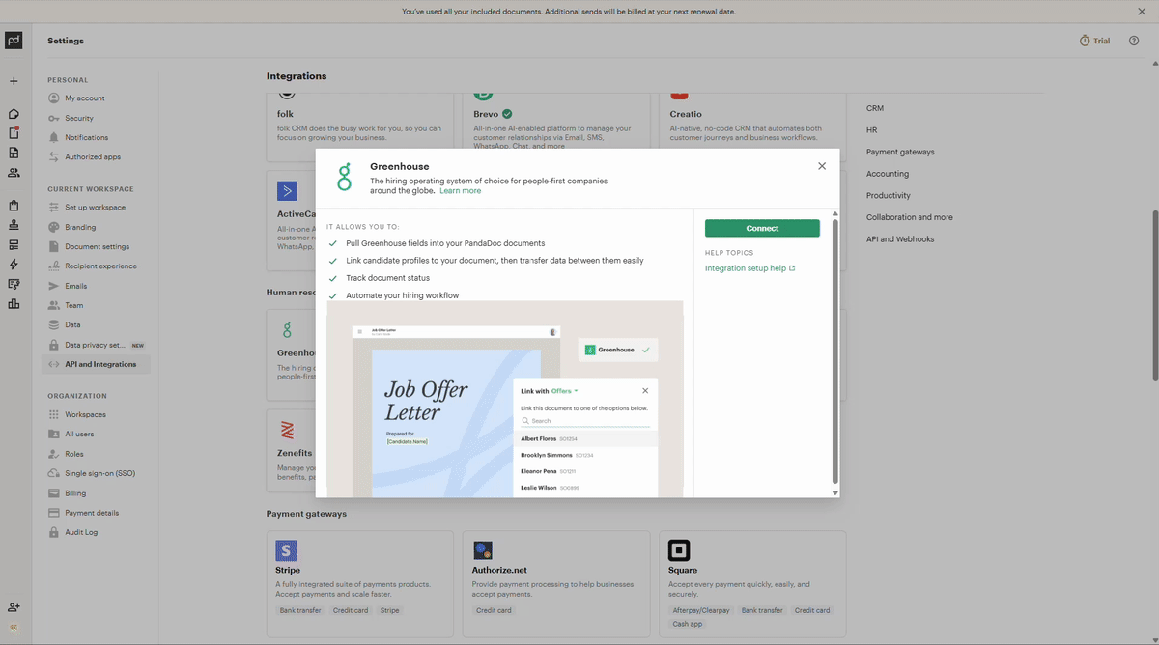Open the Contacts people icon in left rail
1159x645 pixels.
[14, 173]
